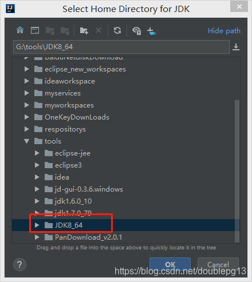Expand the ideaworkspace folder
Screen dimensions: 252x282
tap(27, 81)
